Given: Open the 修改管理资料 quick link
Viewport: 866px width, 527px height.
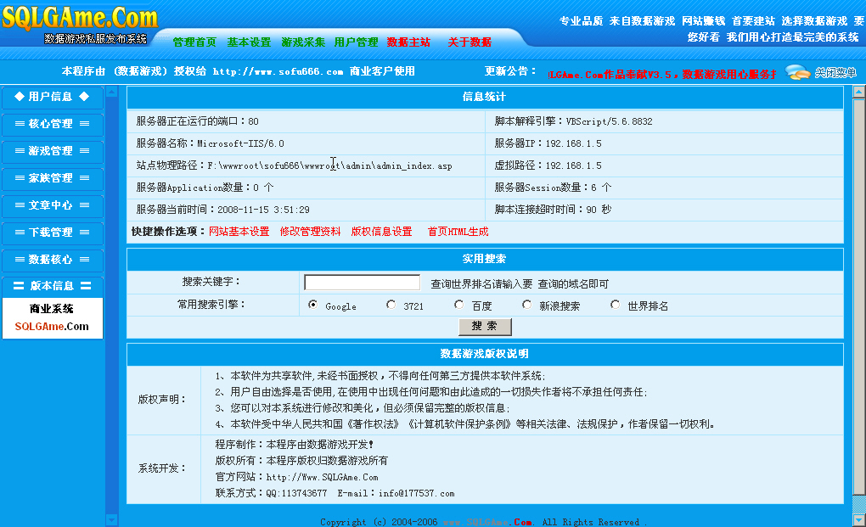Looking at the screenshot, I should [x=310, y=232].
